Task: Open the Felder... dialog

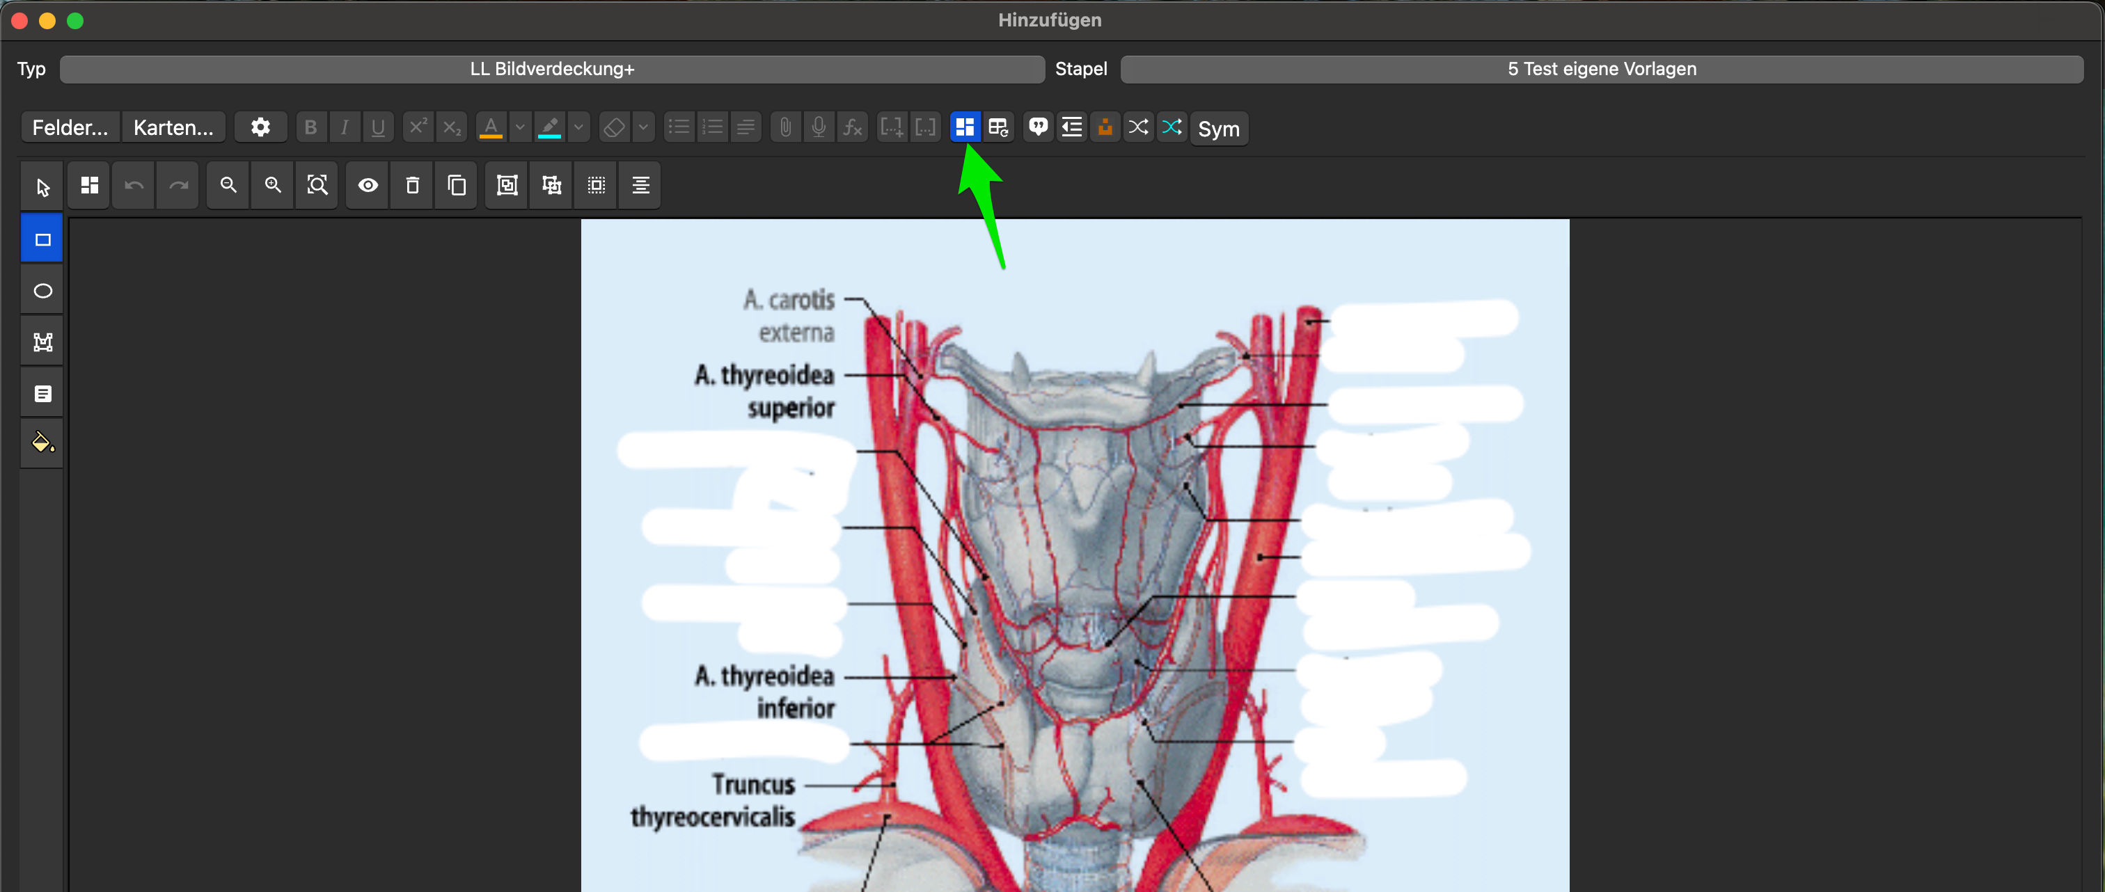Action: [70, 127]
